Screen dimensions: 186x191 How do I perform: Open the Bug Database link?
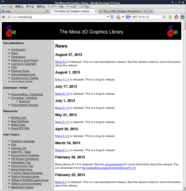pos(20,121)
